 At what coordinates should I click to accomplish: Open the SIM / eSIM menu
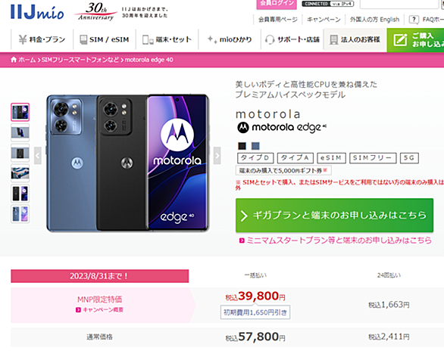point(105,39)
